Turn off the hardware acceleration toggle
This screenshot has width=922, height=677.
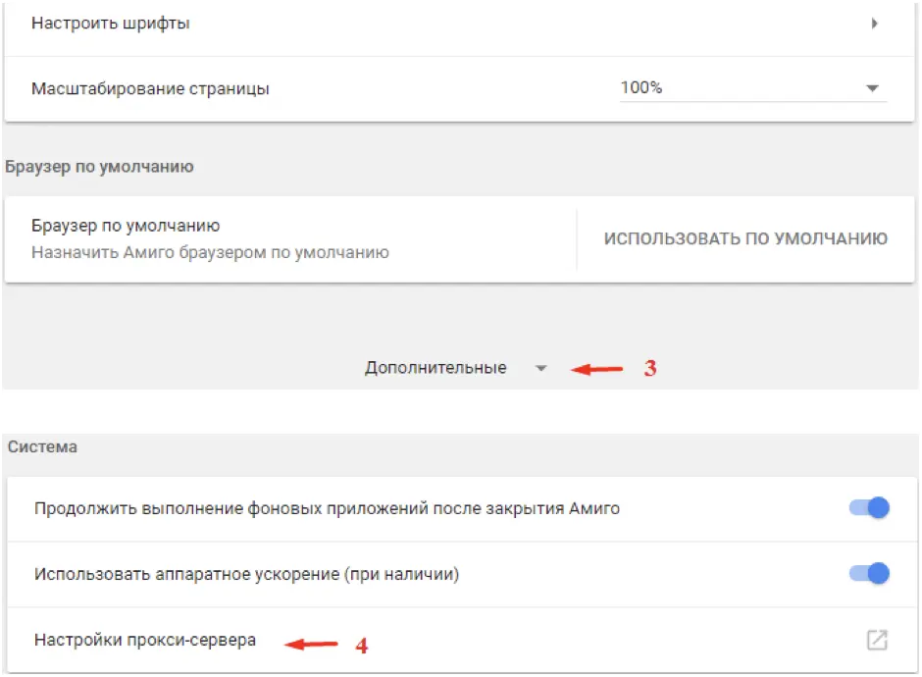point(869,573)
